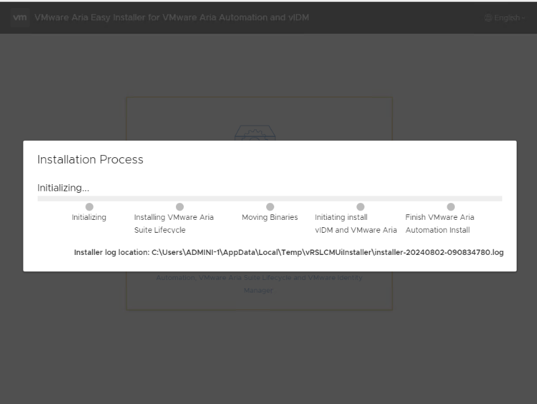Select the Finish VMware Aria Automation Install dot
Screen dimensions: 537x404
coord(451,207)
